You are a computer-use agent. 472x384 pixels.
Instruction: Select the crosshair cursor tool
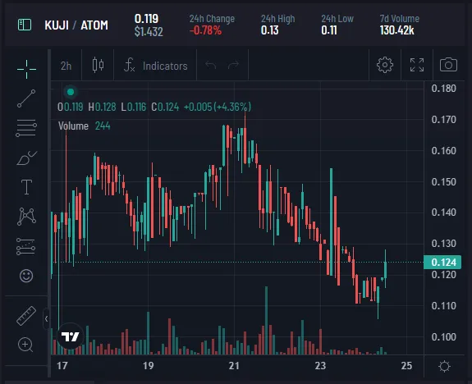point(26,69)
